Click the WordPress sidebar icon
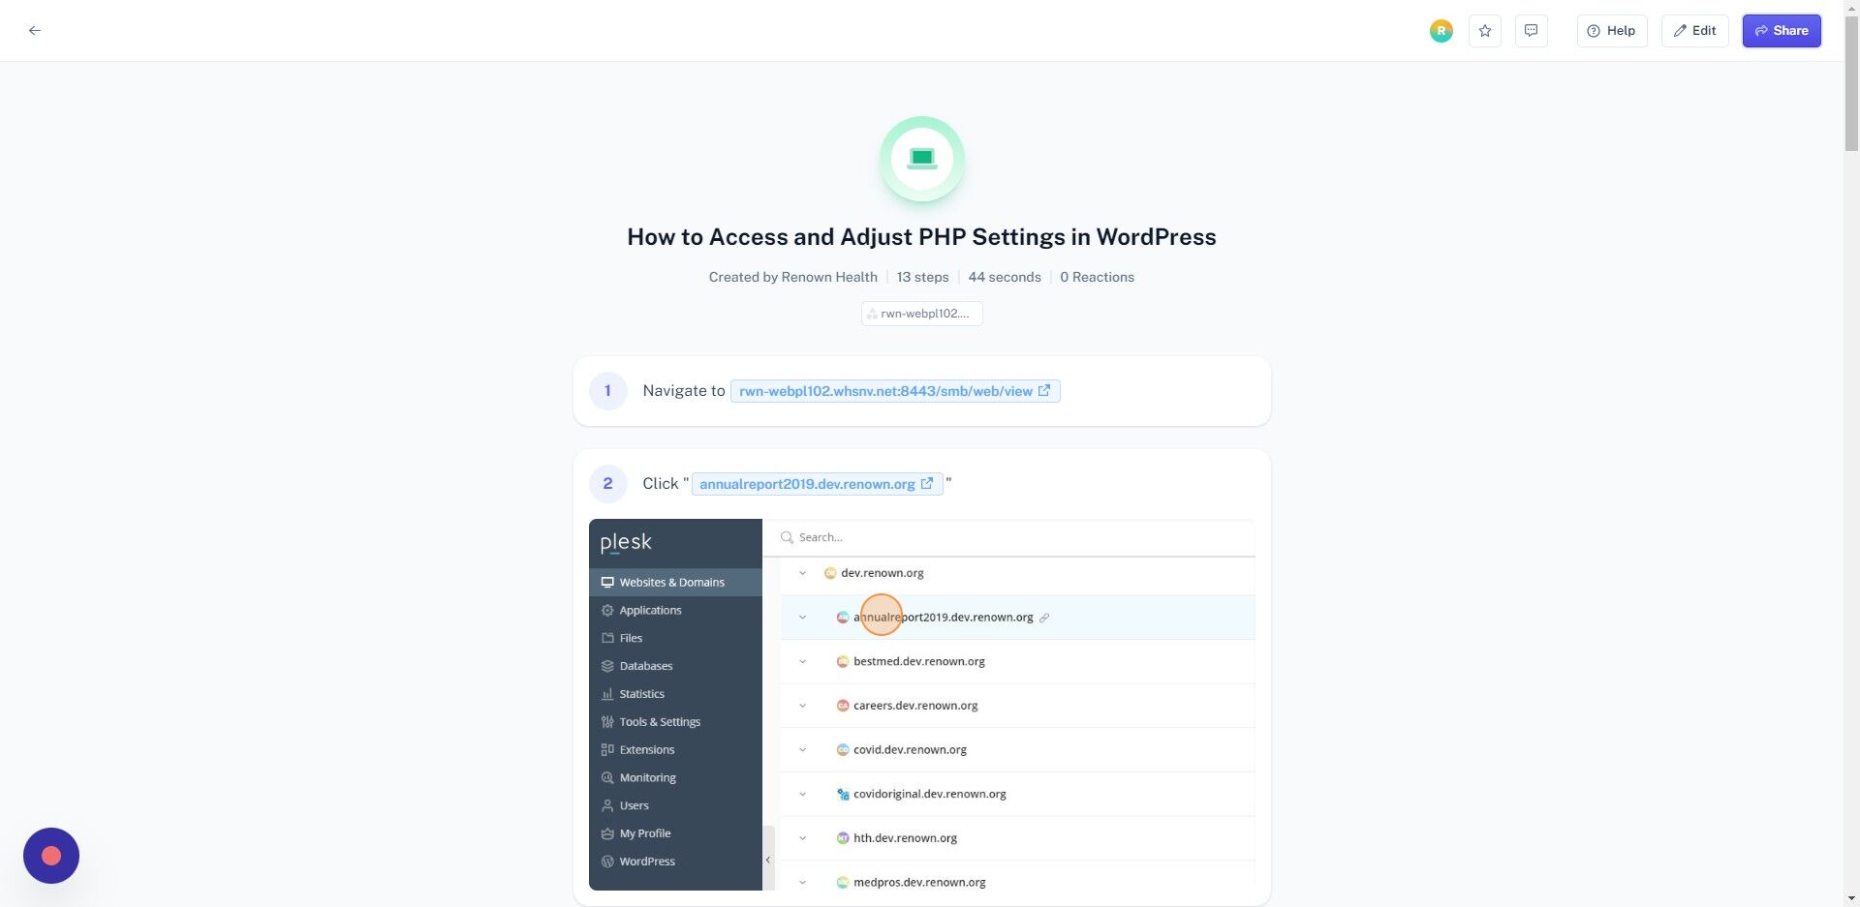Image resolution: width=1860 pixels, height=907 pixels. coord(607,862)
